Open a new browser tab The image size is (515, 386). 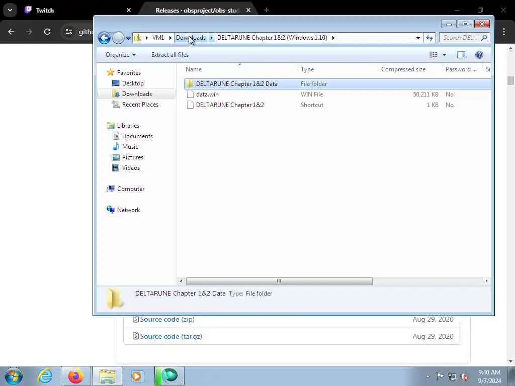pos(267,10)
